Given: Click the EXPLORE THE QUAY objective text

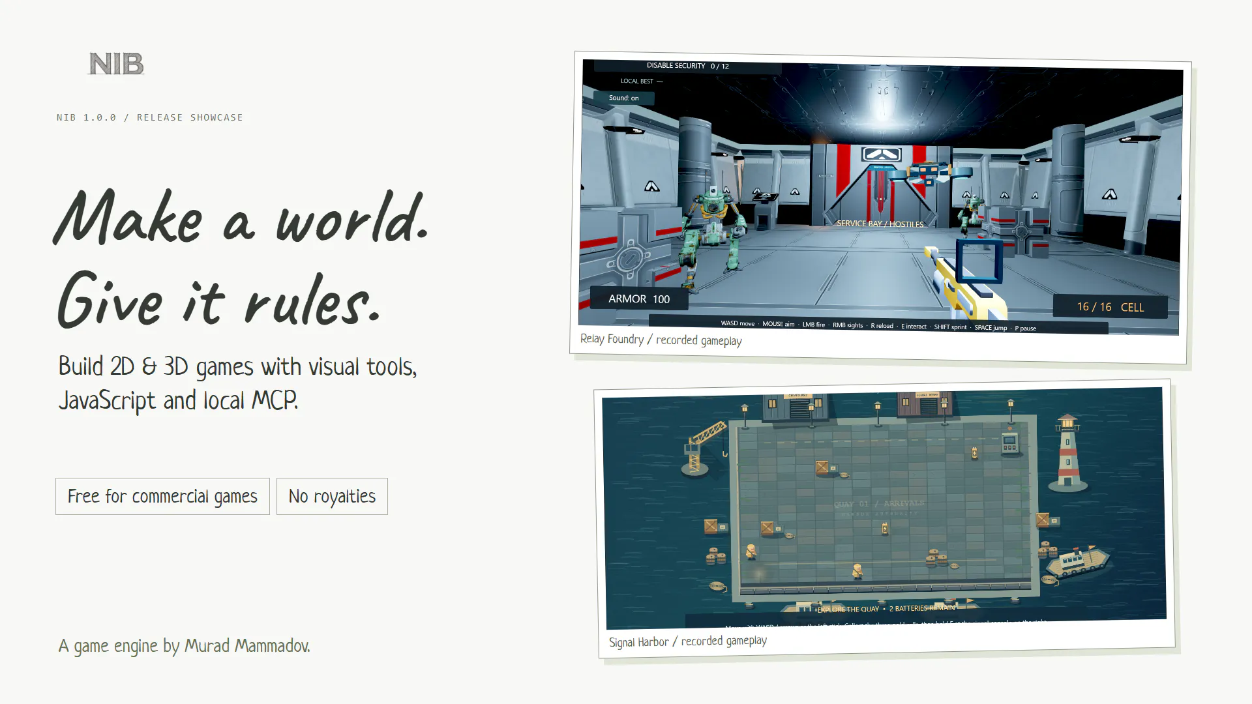Looking at the screenshot, I should pos(848,609).
